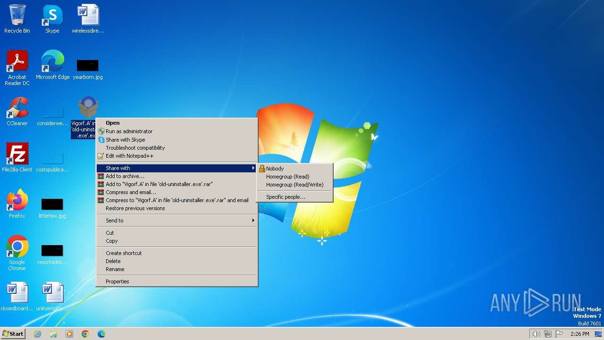Select the unitsemploy... Word document
Viewport: 604px width, 340px height.
(52, 297)
